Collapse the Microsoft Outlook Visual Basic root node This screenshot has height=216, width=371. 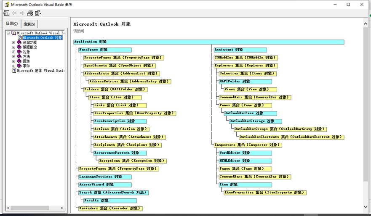pyautogui.click(x=8, y=33)
